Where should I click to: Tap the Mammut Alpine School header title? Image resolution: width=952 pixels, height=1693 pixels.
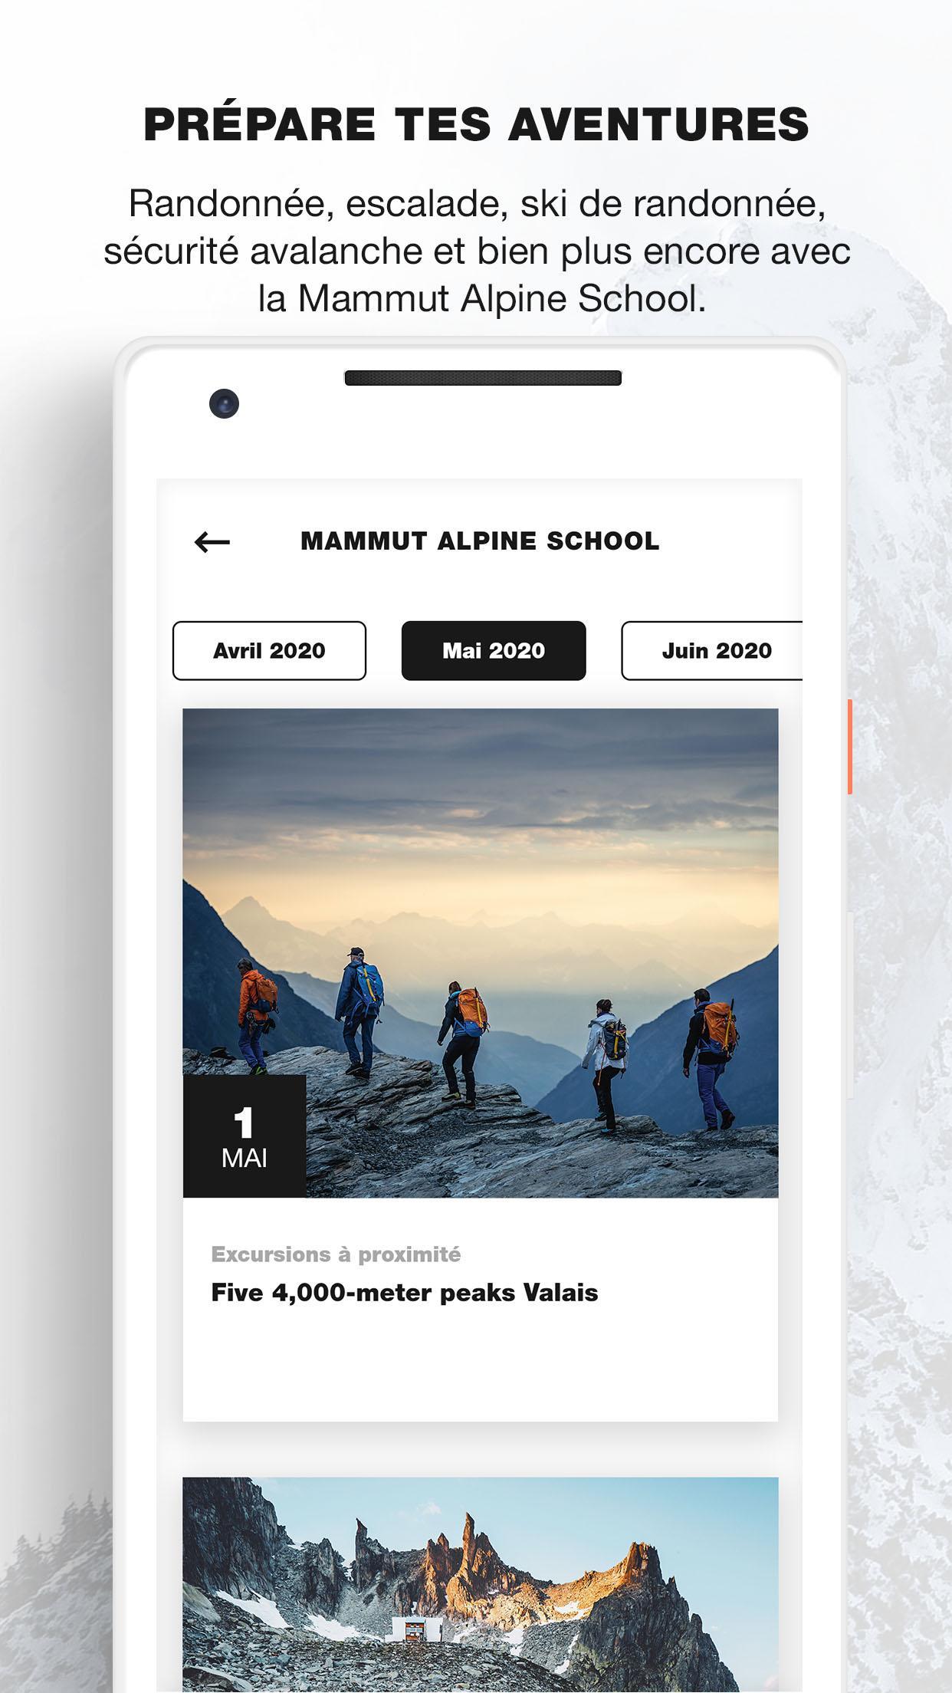coord(480,541)
